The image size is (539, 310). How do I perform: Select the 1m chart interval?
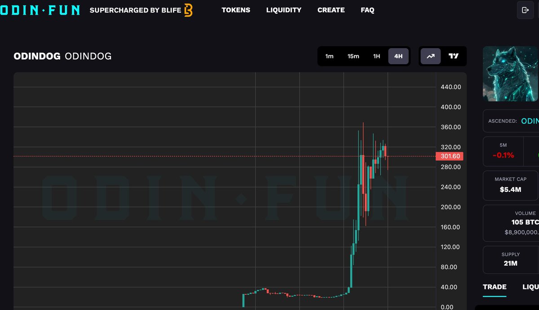click(330, 56)
